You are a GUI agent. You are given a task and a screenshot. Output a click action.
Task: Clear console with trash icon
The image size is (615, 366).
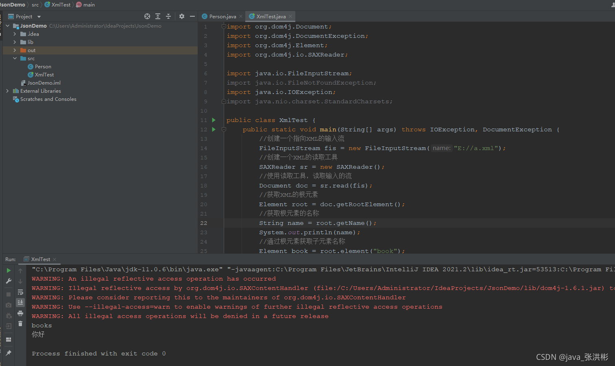[x=20, y=324]
